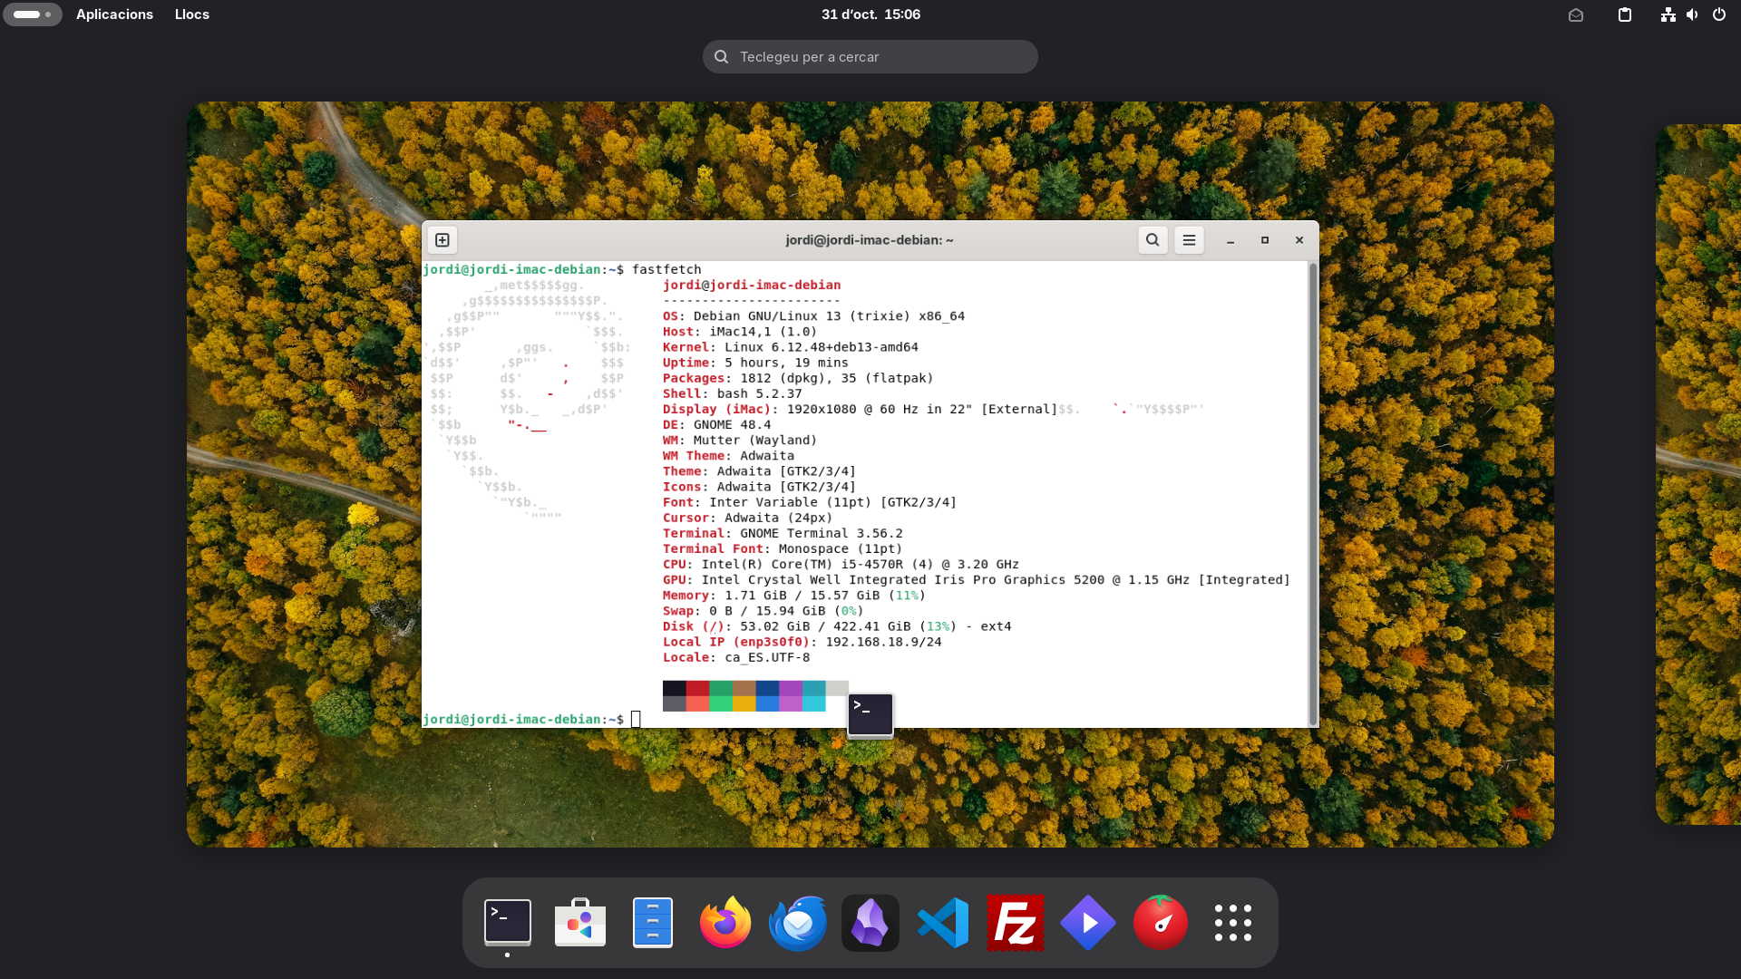Show all applications with the grid button
Image resolution: width=1741 pixels, height=979 pixels.
[x=1232, y=922]
